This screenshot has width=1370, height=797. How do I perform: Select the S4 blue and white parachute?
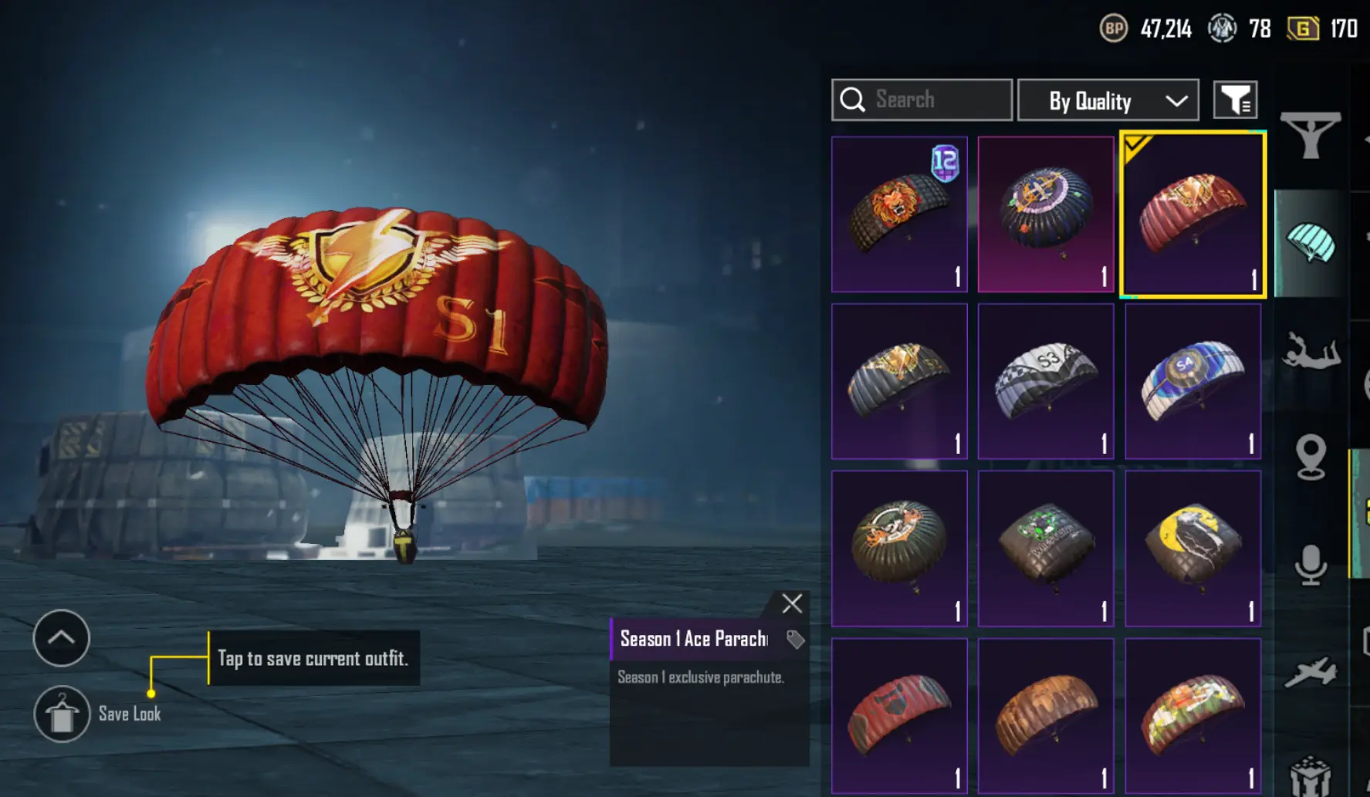click(x=1192, y=381)
